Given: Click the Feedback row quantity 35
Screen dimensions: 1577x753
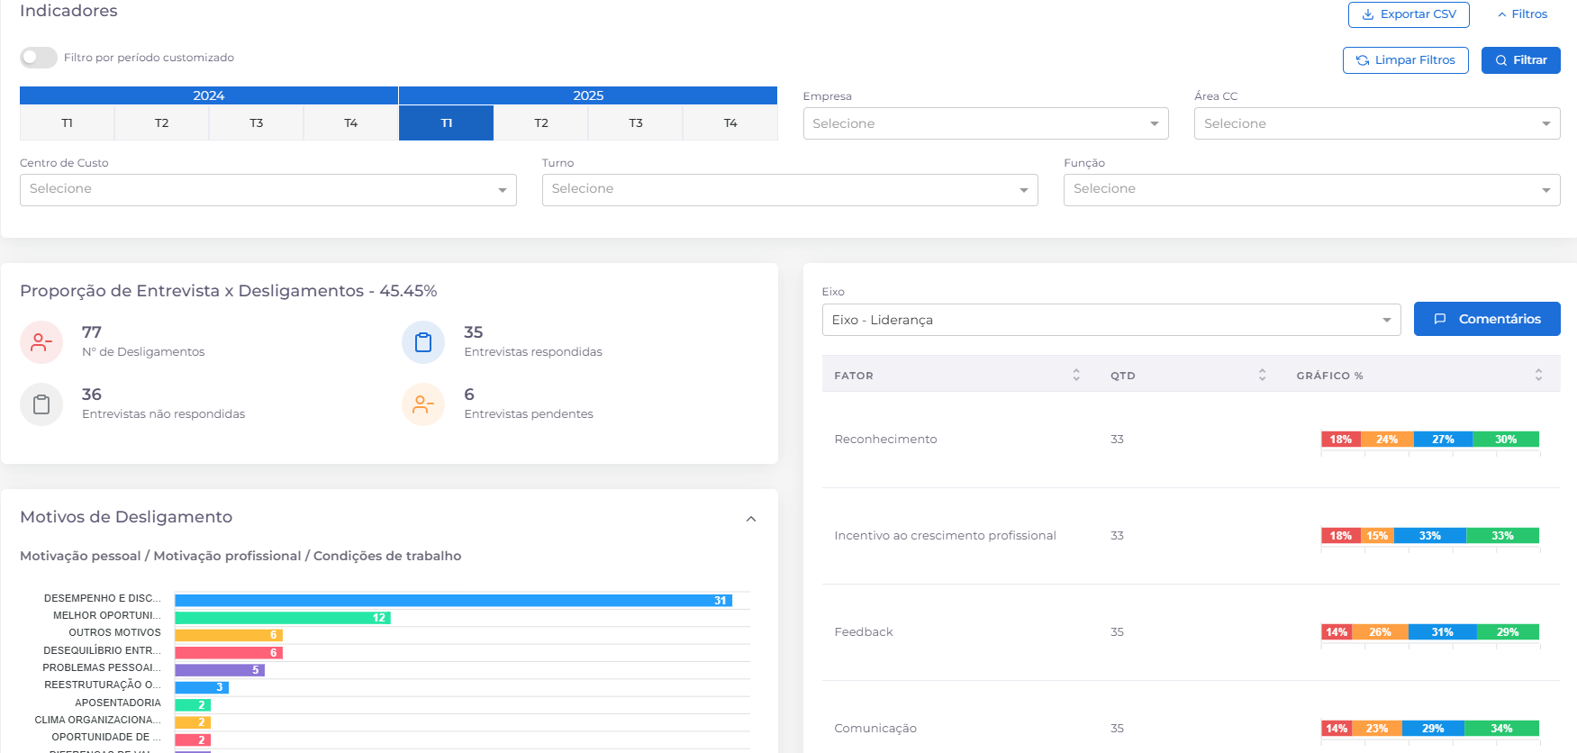Looking at the screenshot, I should pyautogui.click(x=1117, y=632).
